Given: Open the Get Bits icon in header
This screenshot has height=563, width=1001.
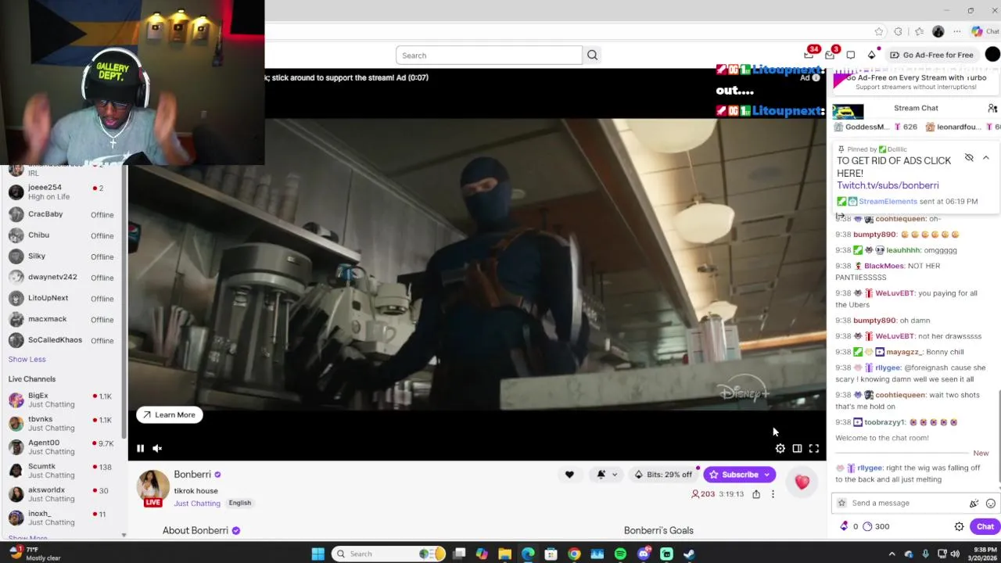Looking at the screenshot, I should tap(871, 55).
